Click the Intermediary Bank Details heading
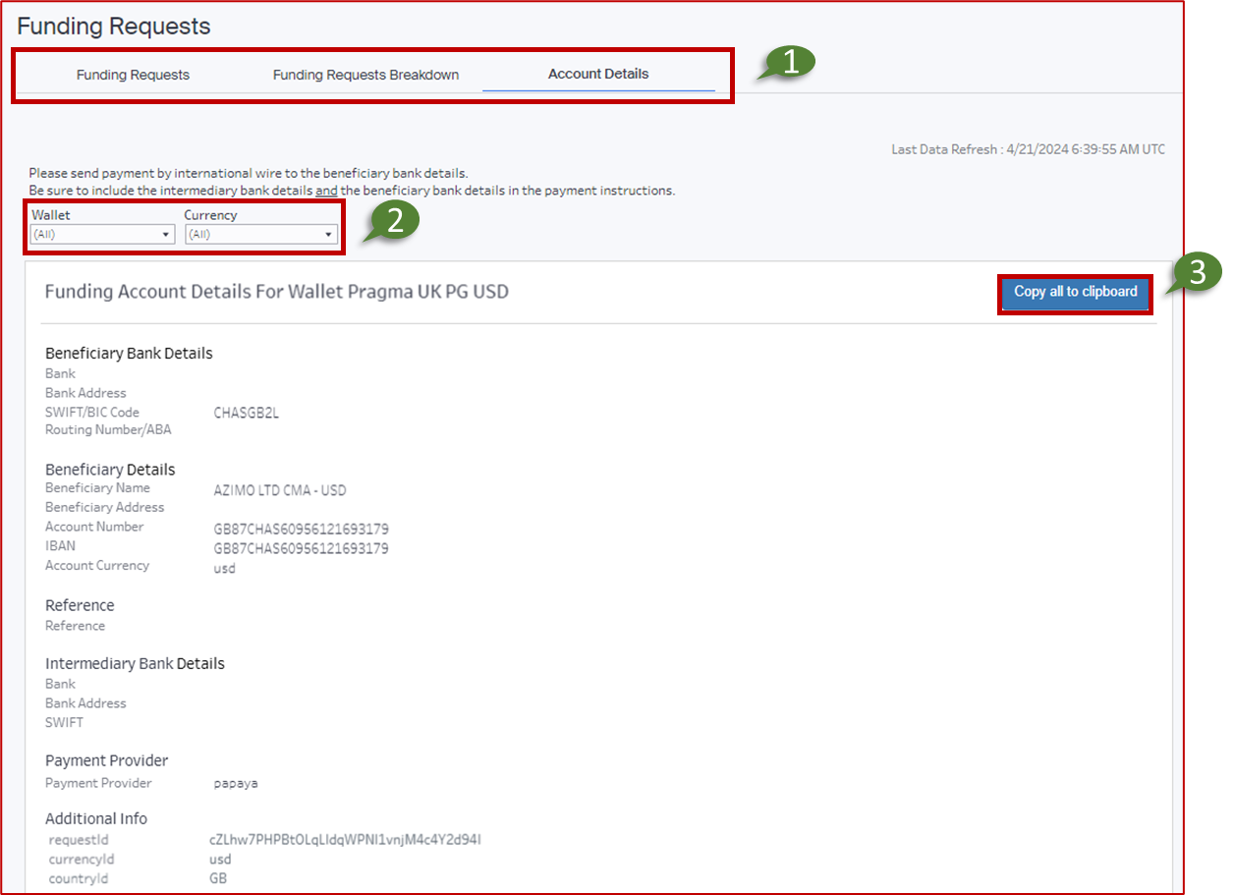This screenshot has width=1234, height=895. pos(135,664)
